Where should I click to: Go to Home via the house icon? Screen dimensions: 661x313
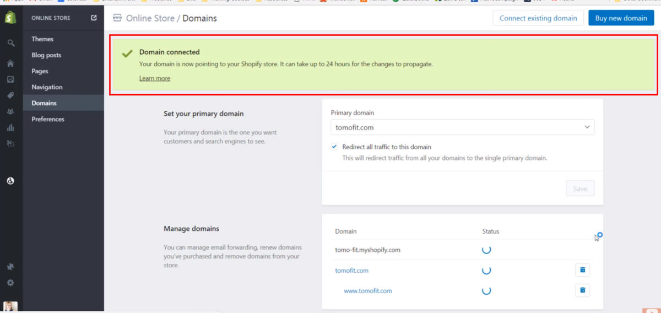tap(10, 63)
